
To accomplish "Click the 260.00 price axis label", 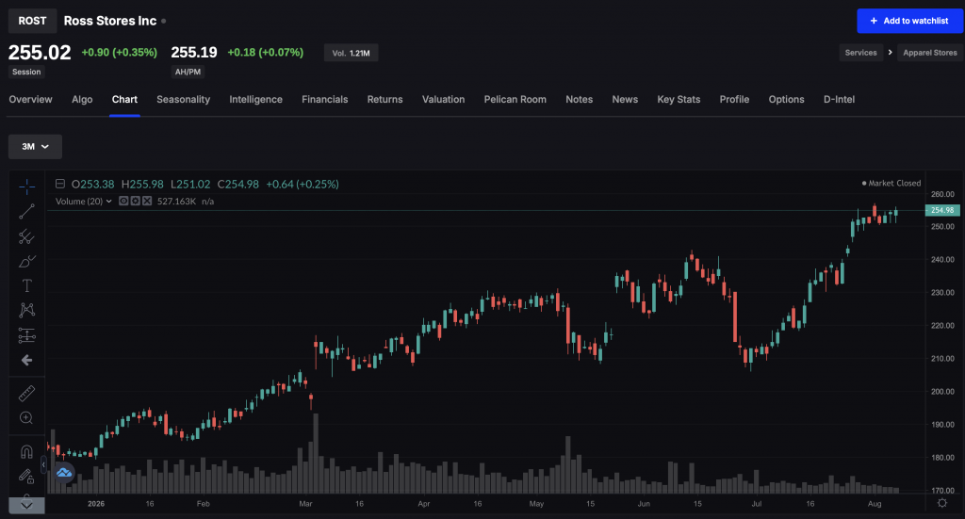I will [x=942, y=194].
